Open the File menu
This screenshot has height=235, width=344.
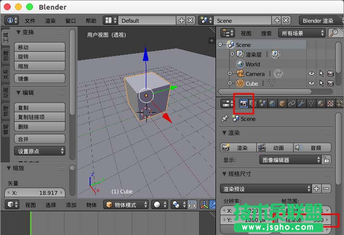tap(30, 21)
